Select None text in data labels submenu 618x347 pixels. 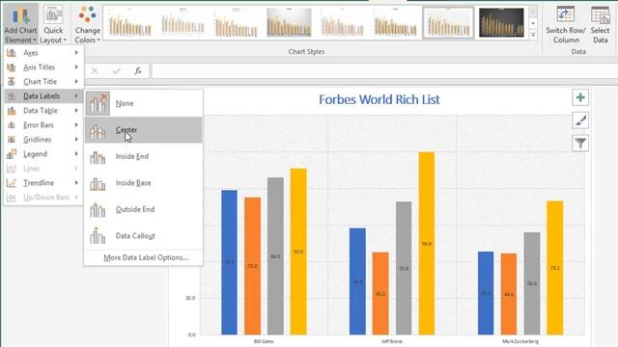(125, 103)
